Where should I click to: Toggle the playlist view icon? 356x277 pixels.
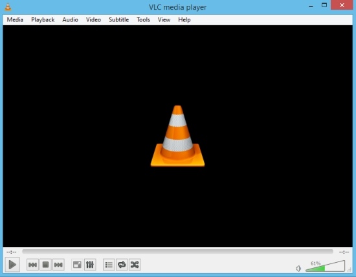(x=109, y=265)
